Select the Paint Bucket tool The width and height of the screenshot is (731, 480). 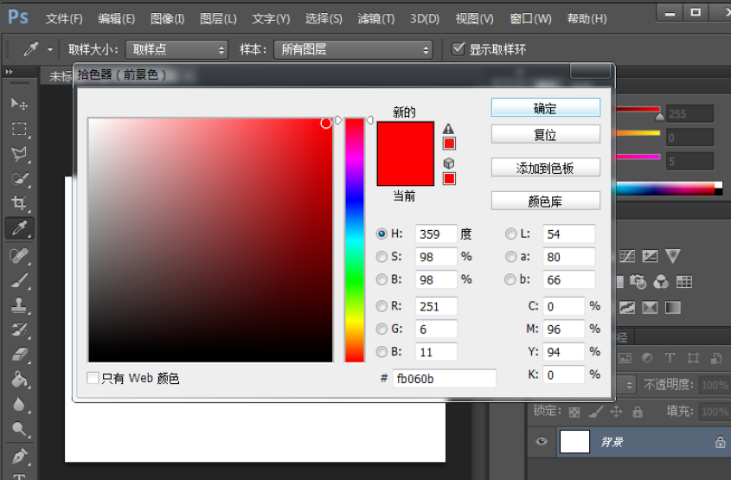[x=19, y=380]
